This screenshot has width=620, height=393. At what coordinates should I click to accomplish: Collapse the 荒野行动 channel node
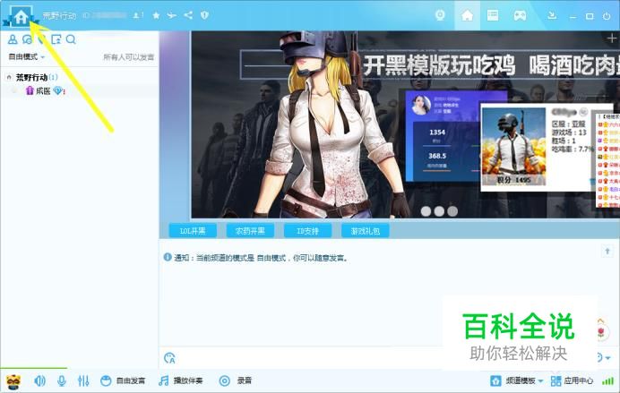(9, 77)
